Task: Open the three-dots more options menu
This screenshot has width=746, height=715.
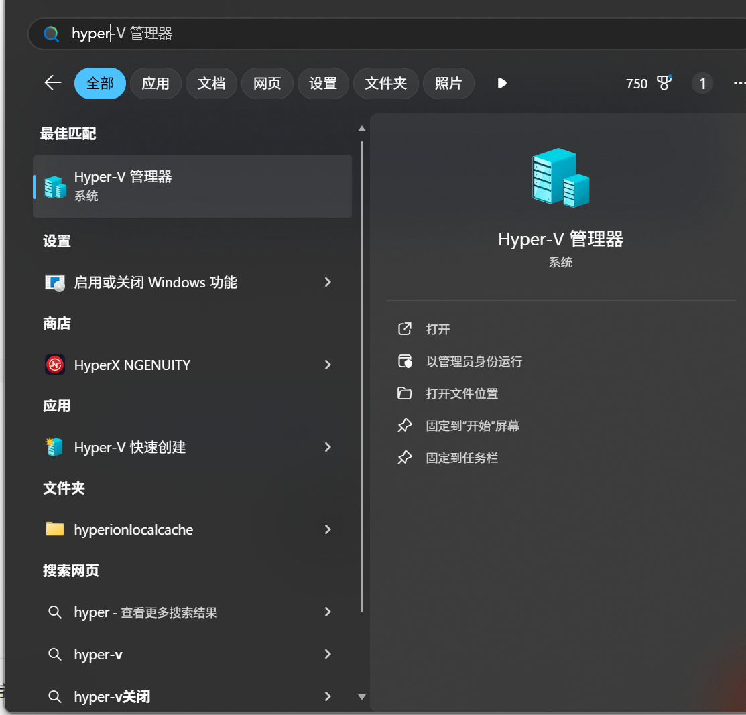Action: tap(739, 83)
